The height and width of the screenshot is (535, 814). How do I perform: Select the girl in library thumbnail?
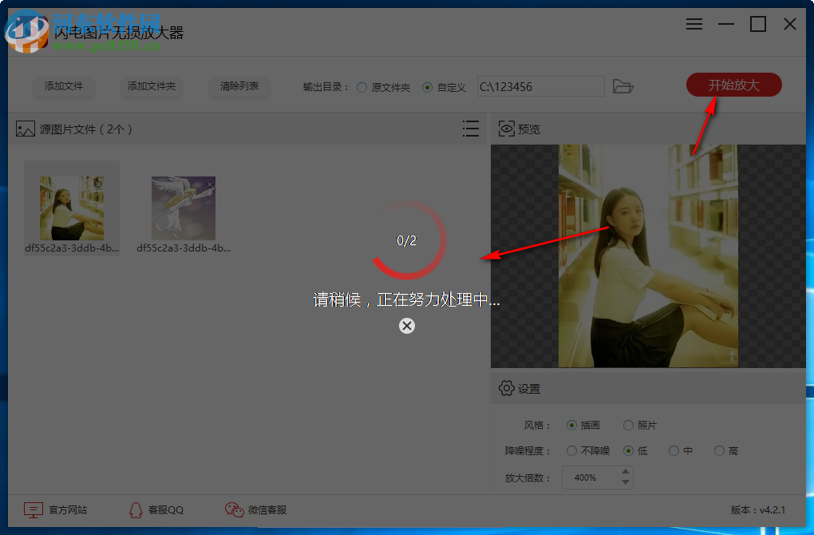tap(72, 208)
